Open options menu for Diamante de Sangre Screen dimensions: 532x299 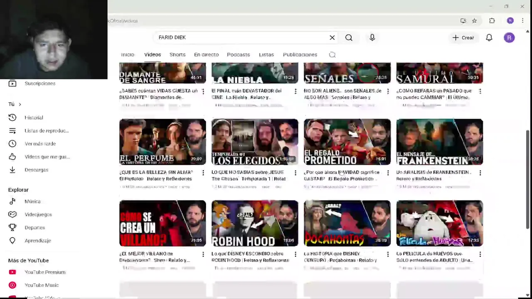point(203,91)
